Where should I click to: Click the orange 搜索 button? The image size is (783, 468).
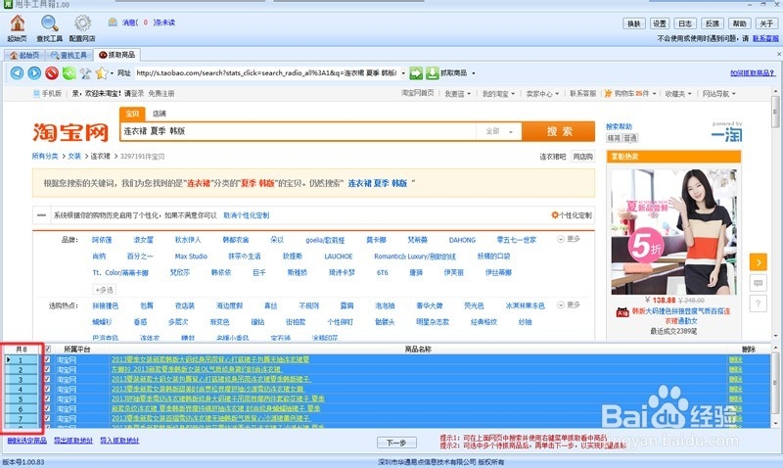click(x=559, y=131)
